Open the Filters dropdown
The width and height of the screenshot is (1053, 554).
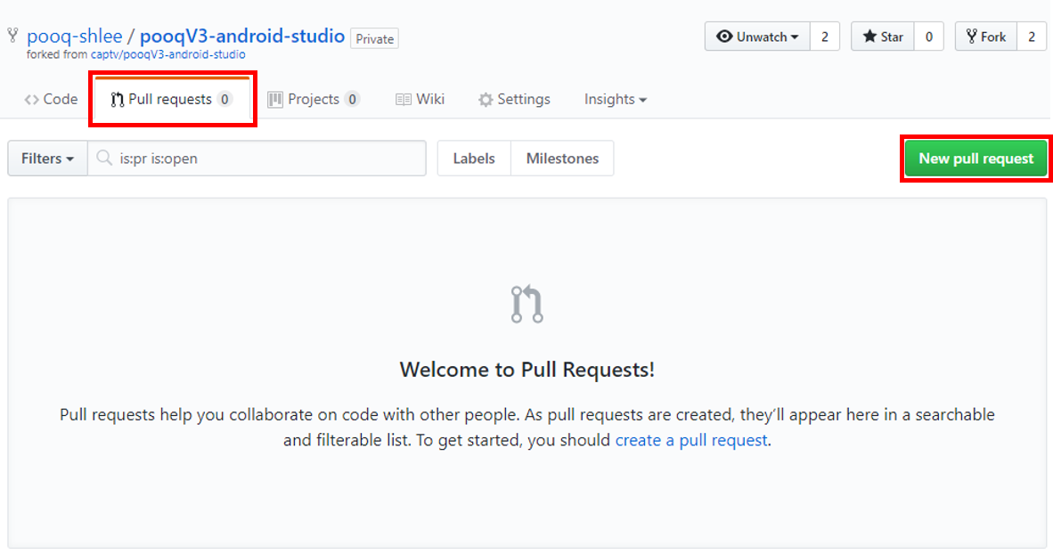47,159
